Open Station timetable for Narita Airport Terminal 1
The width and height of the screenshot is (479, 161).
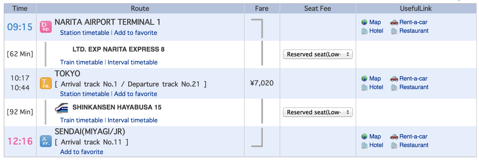(x=85, y=33)
